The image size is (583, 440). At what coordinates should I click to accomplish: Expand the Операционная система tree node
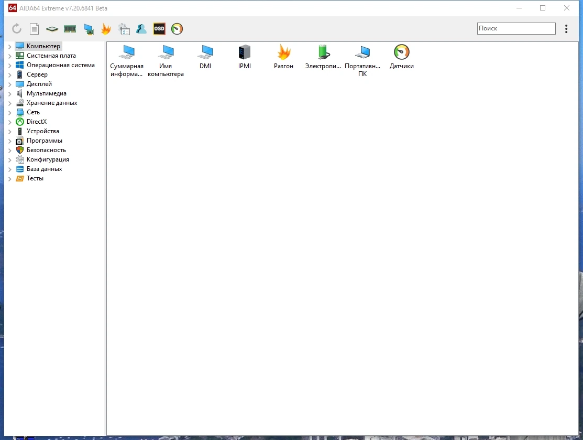(9, 65)
